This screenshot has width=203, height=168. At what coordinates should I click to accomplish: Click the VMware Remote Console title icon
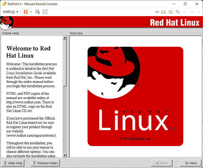pos(4,4)
